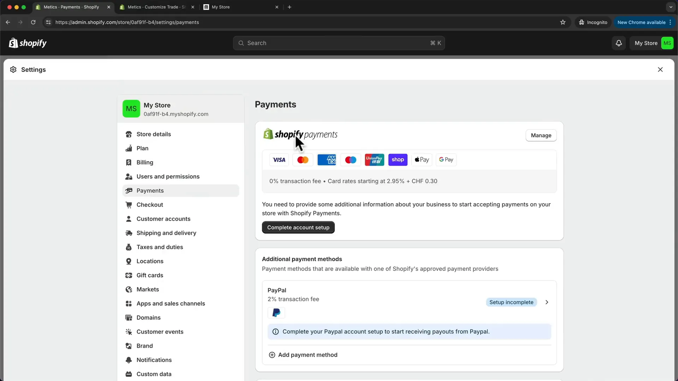Bookmark this page with star icon
The width and height of the screenshot is (678, 381).
coord(563,22)
